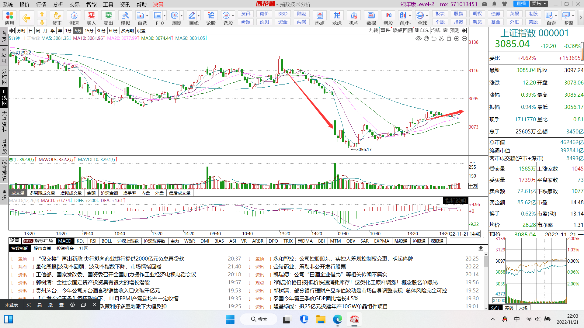The width and height of the screenshot is (584, 328).
Task: Click the scissors cut tool on chart
Action: click(441, 38)
